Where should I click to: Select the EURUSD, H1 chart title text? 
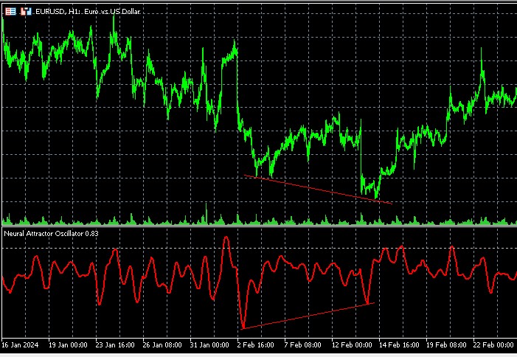tap(88, 12)
